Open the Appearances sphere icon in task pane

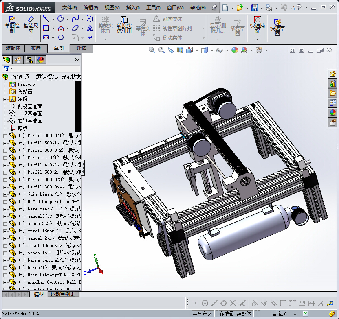(332, 113)
